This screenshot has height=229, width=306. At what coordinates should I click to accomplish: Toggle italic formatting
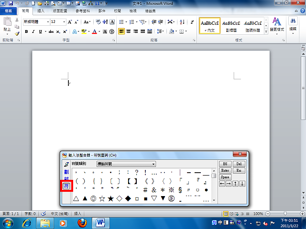pos(33,31)
